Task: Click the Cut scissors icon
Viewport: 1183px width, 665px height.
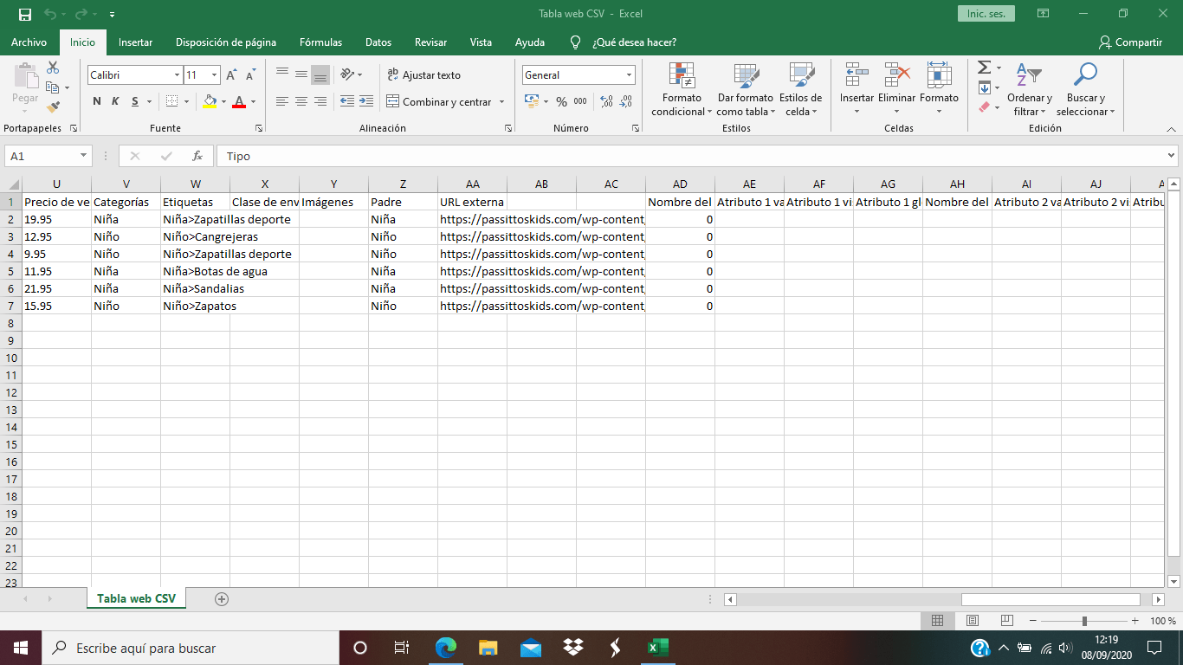Action: point(53,68)
